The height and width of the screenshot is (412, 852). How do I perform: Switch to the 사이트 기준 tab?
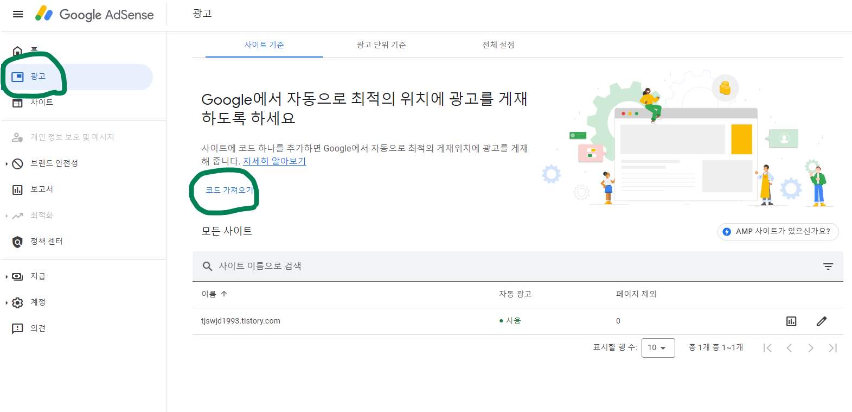coord(264,45)
